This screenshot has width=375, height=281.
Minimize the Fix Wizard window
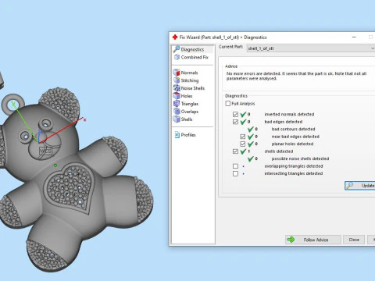[354, 37]
